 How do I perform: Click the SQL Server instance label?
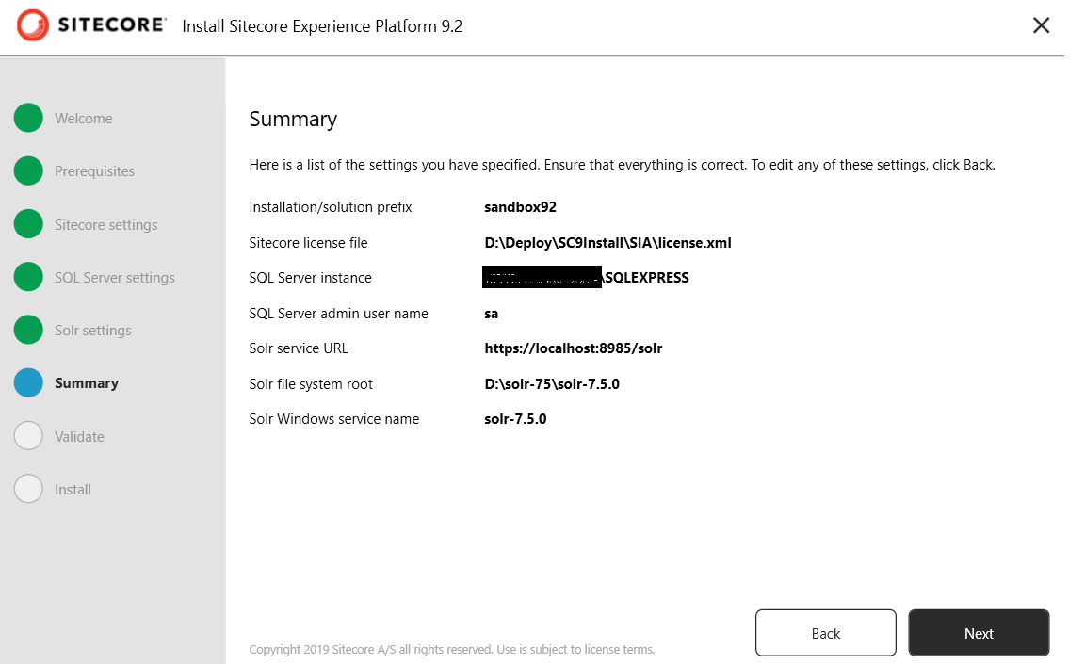click(x=310, y=278)
